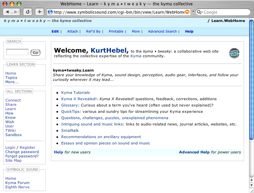Open the Printable view link
The image size is (254, 193).
pos(116,31)
